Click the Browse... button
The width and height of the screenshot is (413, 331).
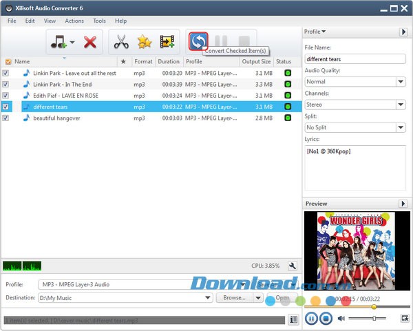coord(235,298)
